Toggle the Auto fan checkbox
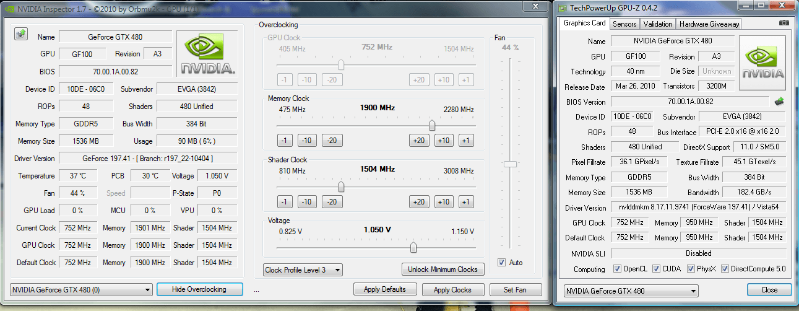Image resolution: width=799 pixels, height=311 pixels. 502,263
